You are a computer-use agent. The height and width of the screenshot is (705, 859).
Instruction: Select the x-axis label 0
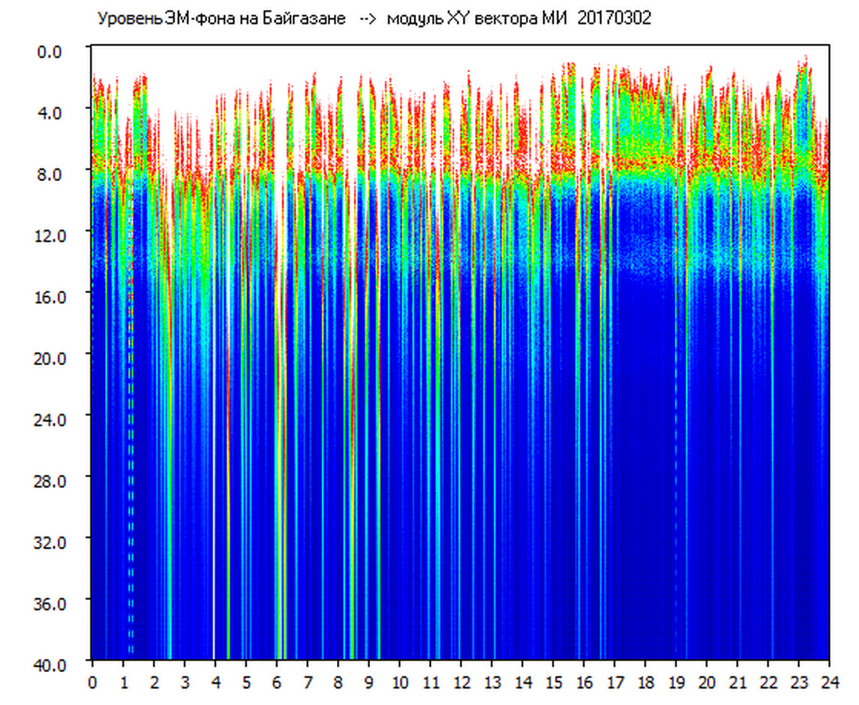pos(92,682)
